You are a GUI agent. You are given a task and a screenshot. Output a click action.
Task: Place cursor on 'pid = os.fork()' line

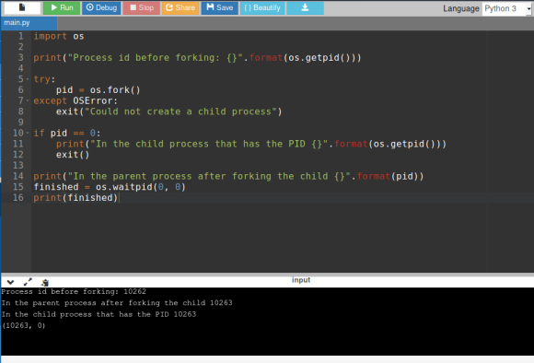99,90
